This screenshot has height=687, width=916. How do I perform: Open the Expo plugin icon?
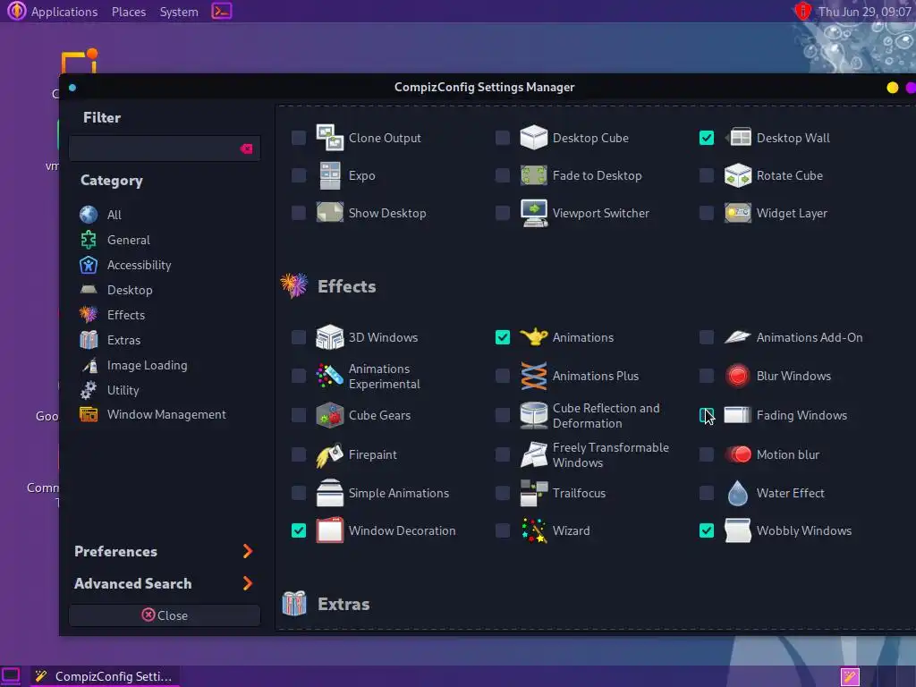click(329, 175)
